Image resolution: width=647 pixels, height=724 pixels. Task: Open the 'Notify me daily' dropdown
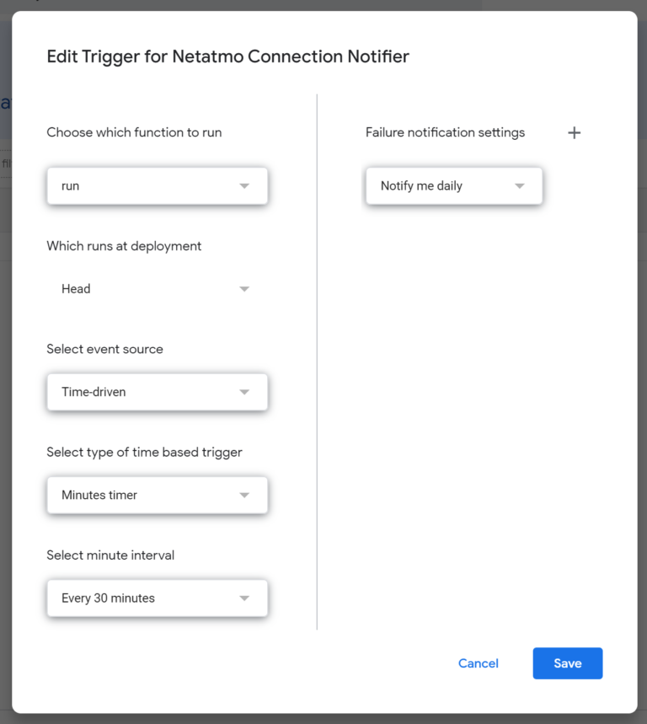coord(453,185)
